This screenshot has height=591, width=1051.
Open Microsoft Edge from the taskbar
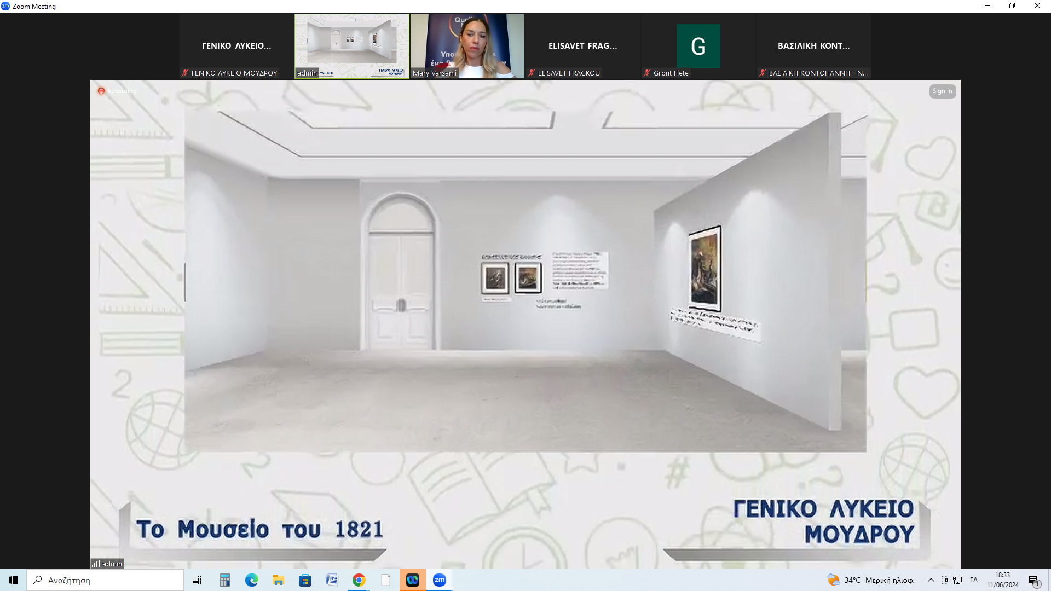point(251,580)
